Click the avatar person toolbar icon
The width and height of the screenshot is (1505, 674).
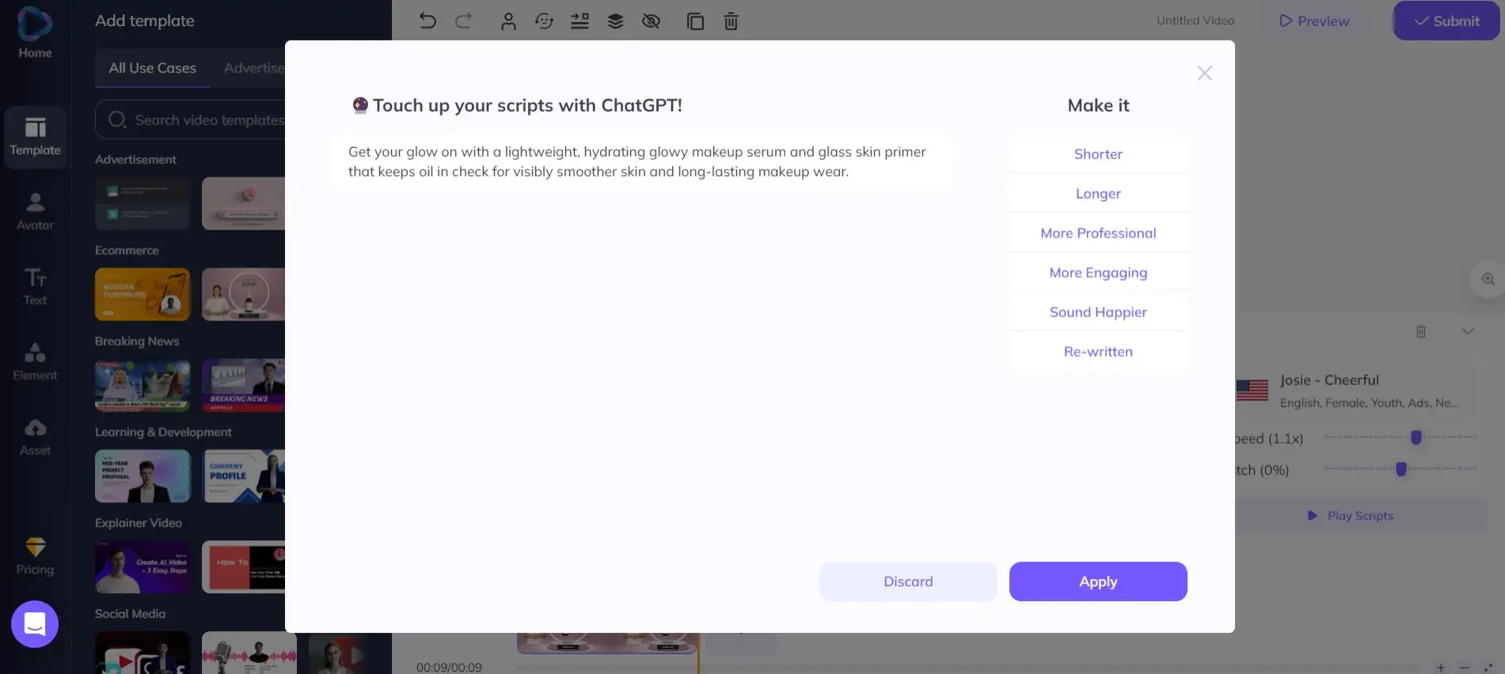coord(508,21)
